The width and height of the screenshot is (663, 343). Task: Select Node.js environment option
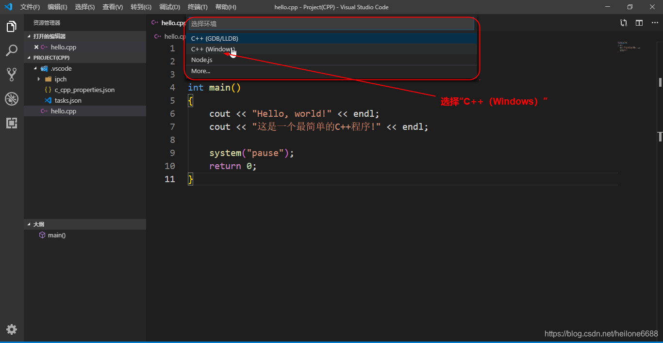[332, 60]
